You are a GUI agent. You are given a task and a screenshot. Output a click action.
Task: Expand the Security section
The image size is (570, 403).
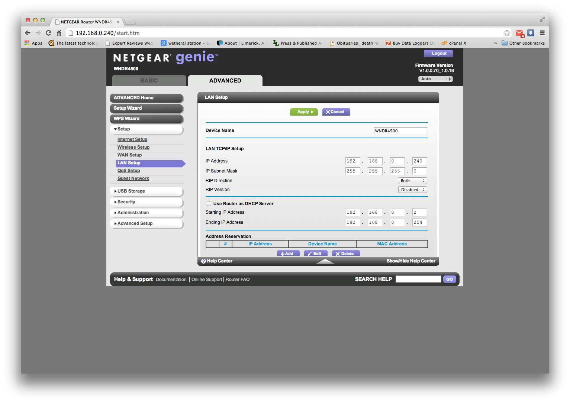pyautogui.click(x=146, y=202)
